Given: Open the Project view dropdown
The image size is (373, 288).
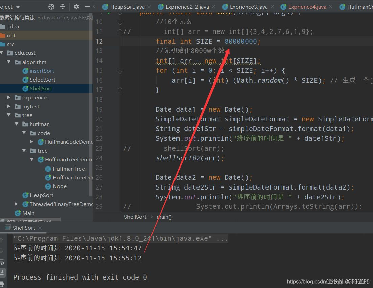Looking at the screenshot, I should [18, 7].
